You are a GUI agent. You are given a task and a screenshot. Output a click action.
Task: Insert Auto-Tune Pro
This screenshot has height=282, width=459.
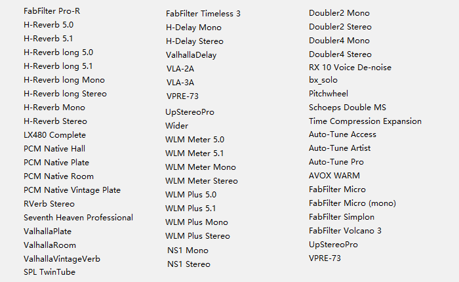[336, 162]
